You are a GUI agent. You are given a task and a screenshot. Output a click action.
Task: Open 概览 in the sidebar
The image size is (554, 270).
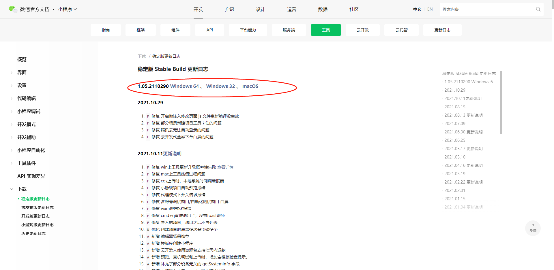coord(22,59)
